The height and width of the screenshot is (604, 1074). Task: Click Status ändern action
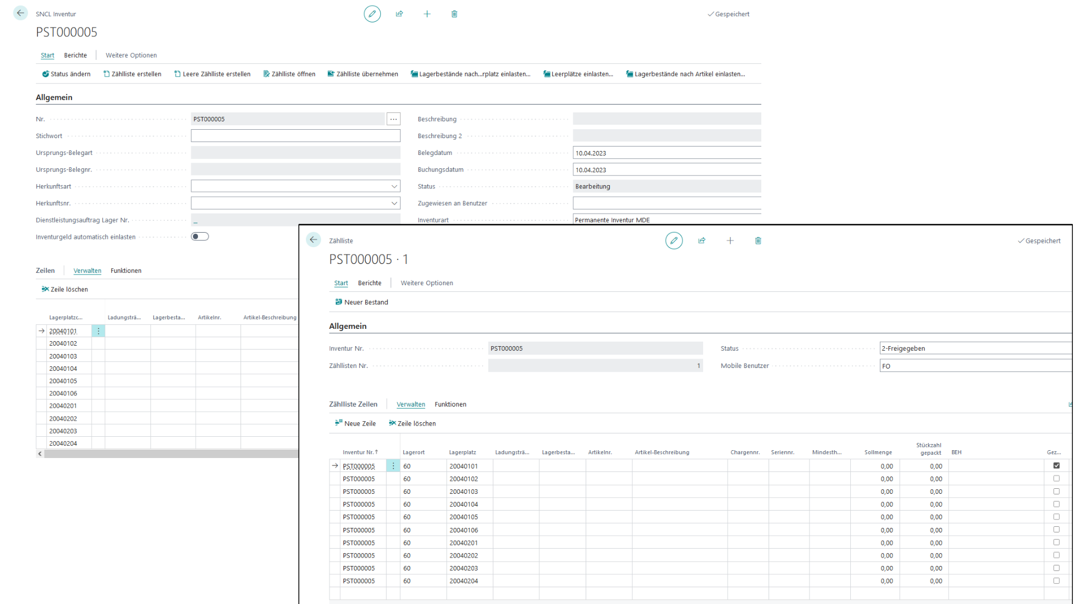[x=67, y=74]
